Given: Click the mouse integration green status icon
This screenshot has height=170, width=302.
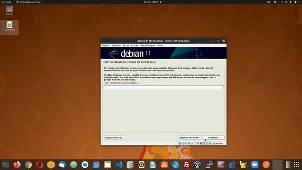Looking at the screenshot, I should tap(207, 144).
